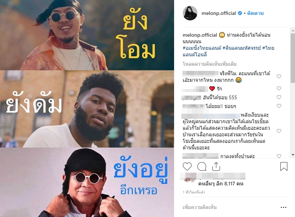Image resolution: width=295 pixels, height=217 pixels.
Task: Open the comment bubble icon
Action: [202, 166]
